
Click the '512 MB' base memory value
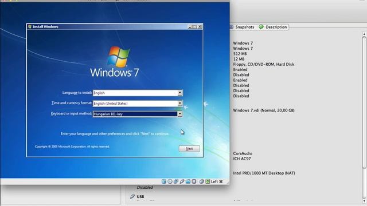pyautogui.click(x=240, y=54)
